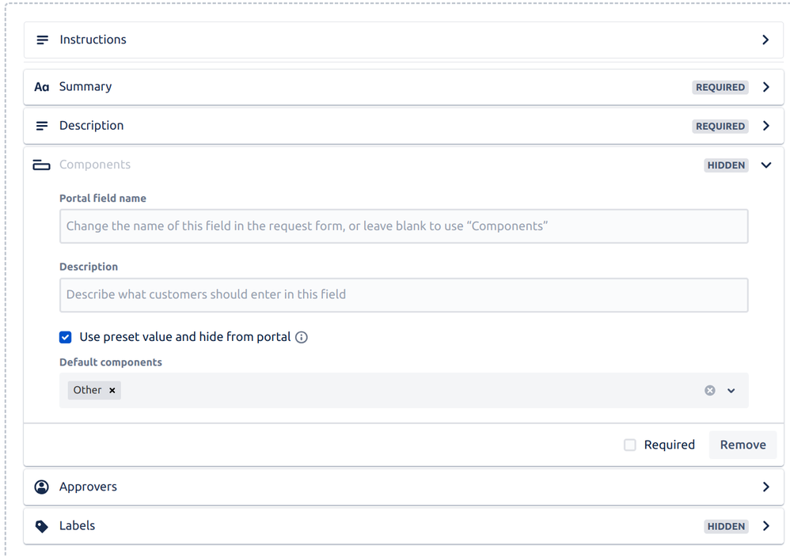Image resolution: width=790 pixels, height=557 pixels.
Task: Uncheck "Use preset value and hide from portal"
Action: (65, 336)
